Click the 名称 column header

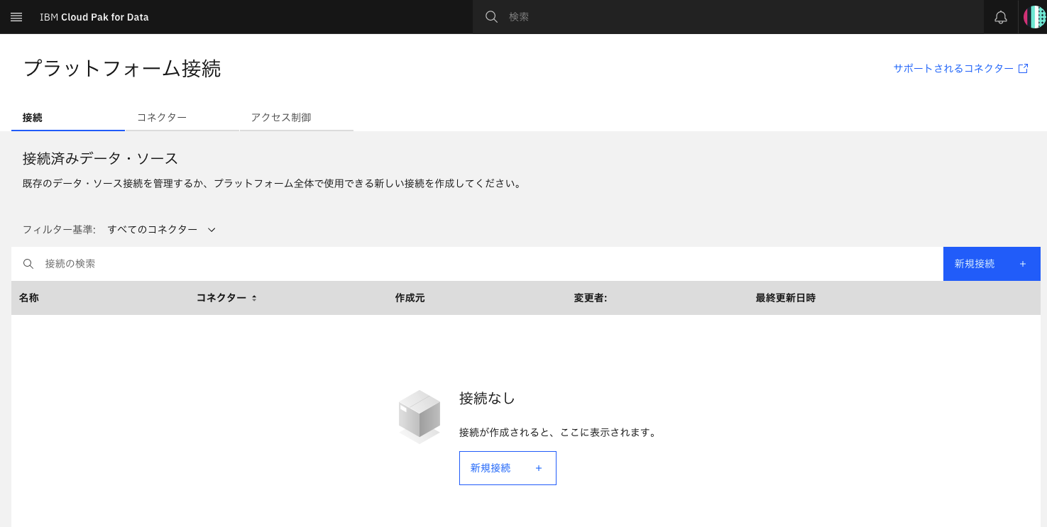point(29,298)
